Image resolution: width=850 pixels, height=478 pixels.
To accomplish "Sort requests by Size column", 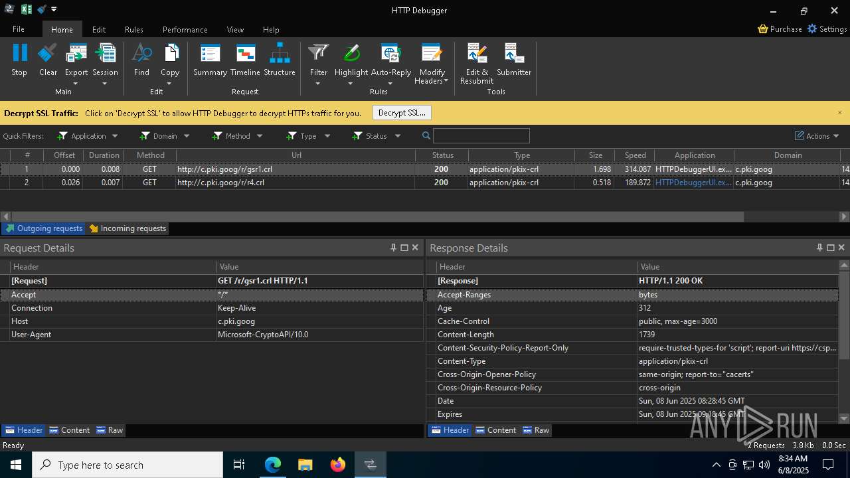I will point(595,155).
